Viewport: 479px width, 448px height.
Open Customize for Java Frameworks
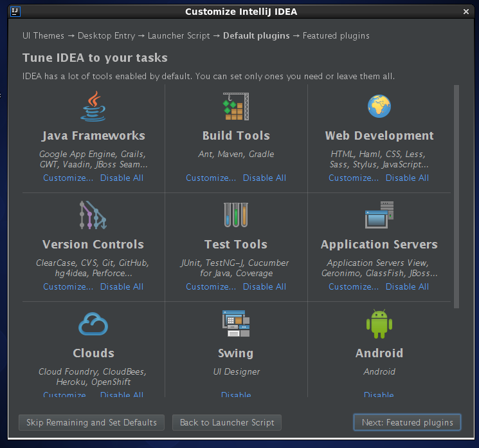point(68,178)
